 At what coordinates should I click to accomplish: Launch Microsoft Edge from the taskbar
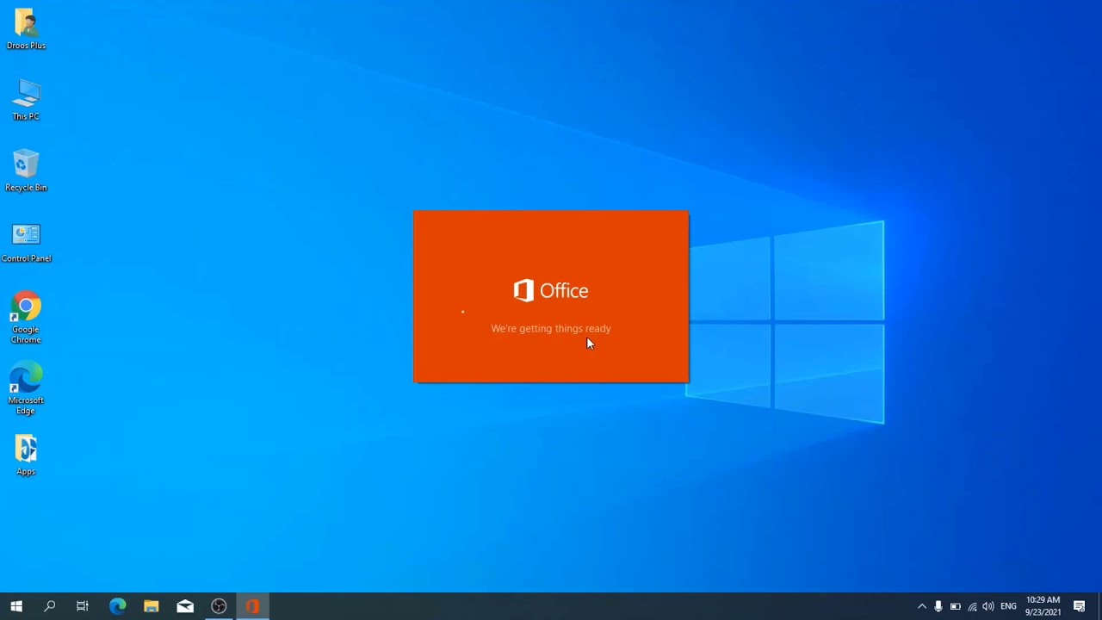[x=117, y=606]
